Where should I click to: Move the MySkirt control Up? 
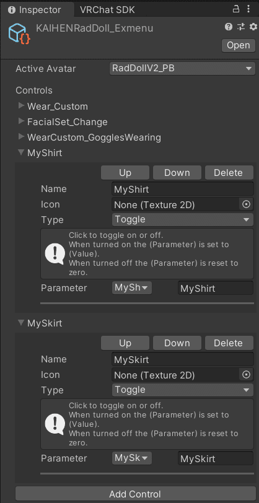click(x=125, y=343)
